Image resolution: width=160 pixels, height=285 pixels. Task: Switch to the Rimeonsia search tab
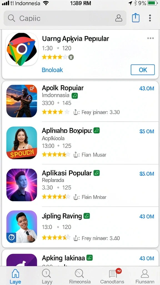(79, 276)
